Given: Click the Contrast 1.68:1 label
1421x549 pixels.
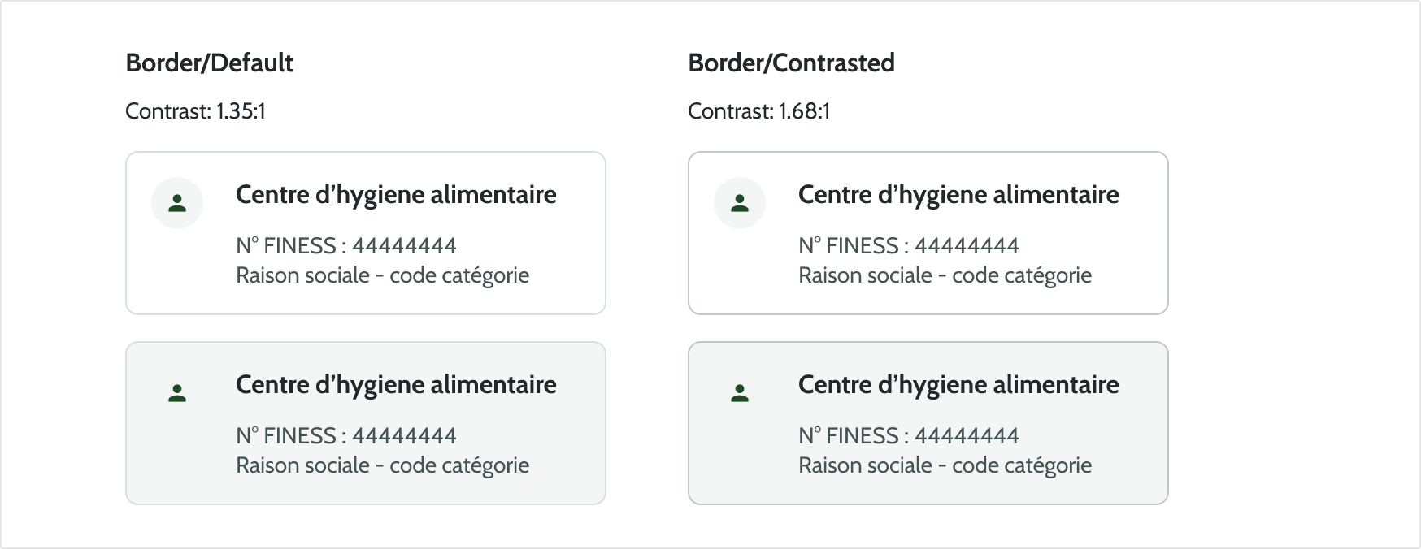Looking at the screenshot, I should coord(758,111).
